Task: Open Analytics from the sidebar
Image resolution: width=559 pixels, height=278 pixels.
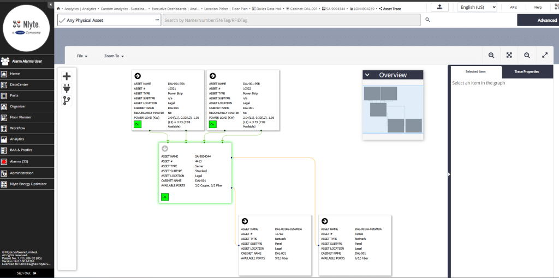Action: (x=27, y=139)
